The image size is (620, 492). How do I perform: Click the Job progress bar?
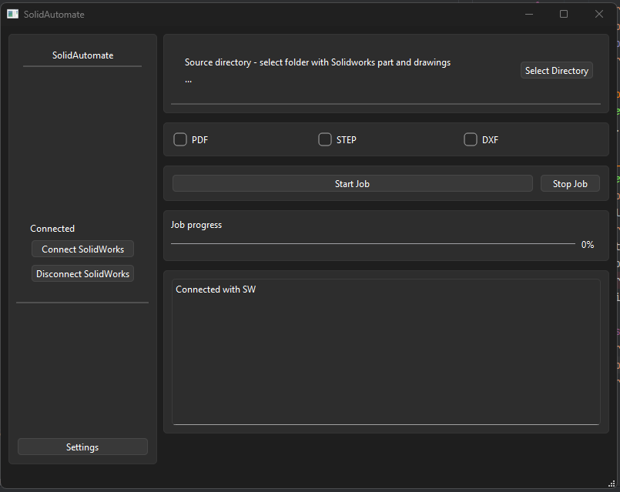point(373,244)
